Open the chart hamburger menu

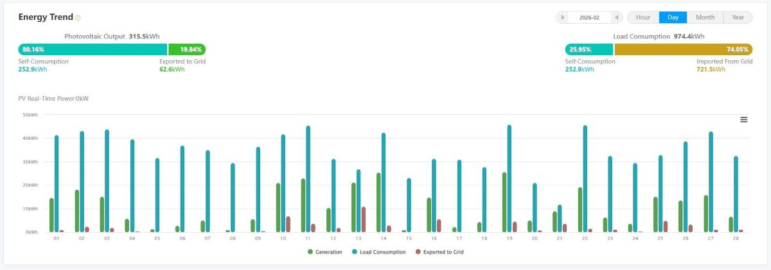pos(743,119)
